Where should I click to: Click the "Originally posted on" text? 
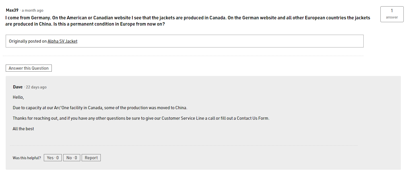pos(28,41)
